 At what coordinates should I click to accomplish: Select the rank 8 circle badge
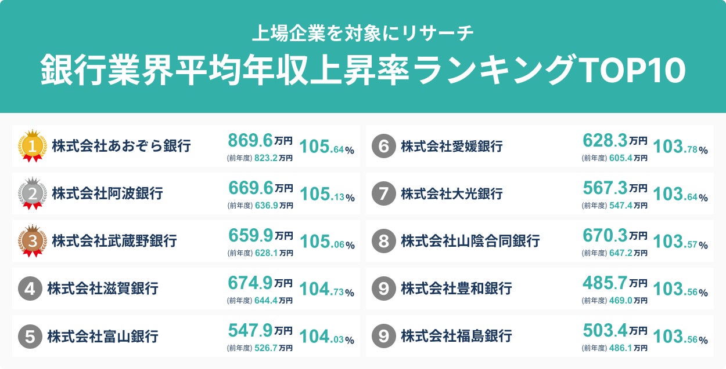coord(383,240)
